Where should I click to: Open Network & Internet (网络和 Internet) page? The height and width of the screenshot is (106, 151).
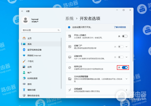click(41, 55)
